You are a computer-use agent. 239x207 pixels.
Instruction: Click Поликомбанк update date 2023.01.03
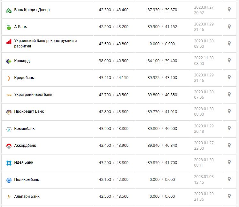[x=204, y=177]
